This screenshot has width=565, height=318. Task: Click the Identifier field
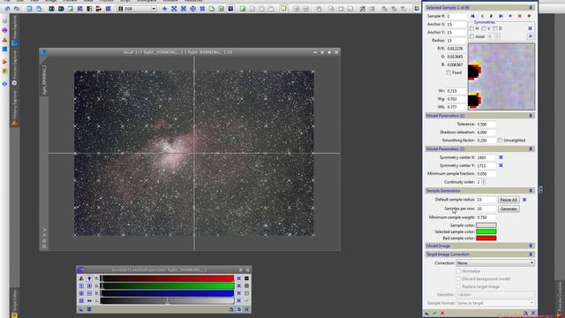coord(495,295)
